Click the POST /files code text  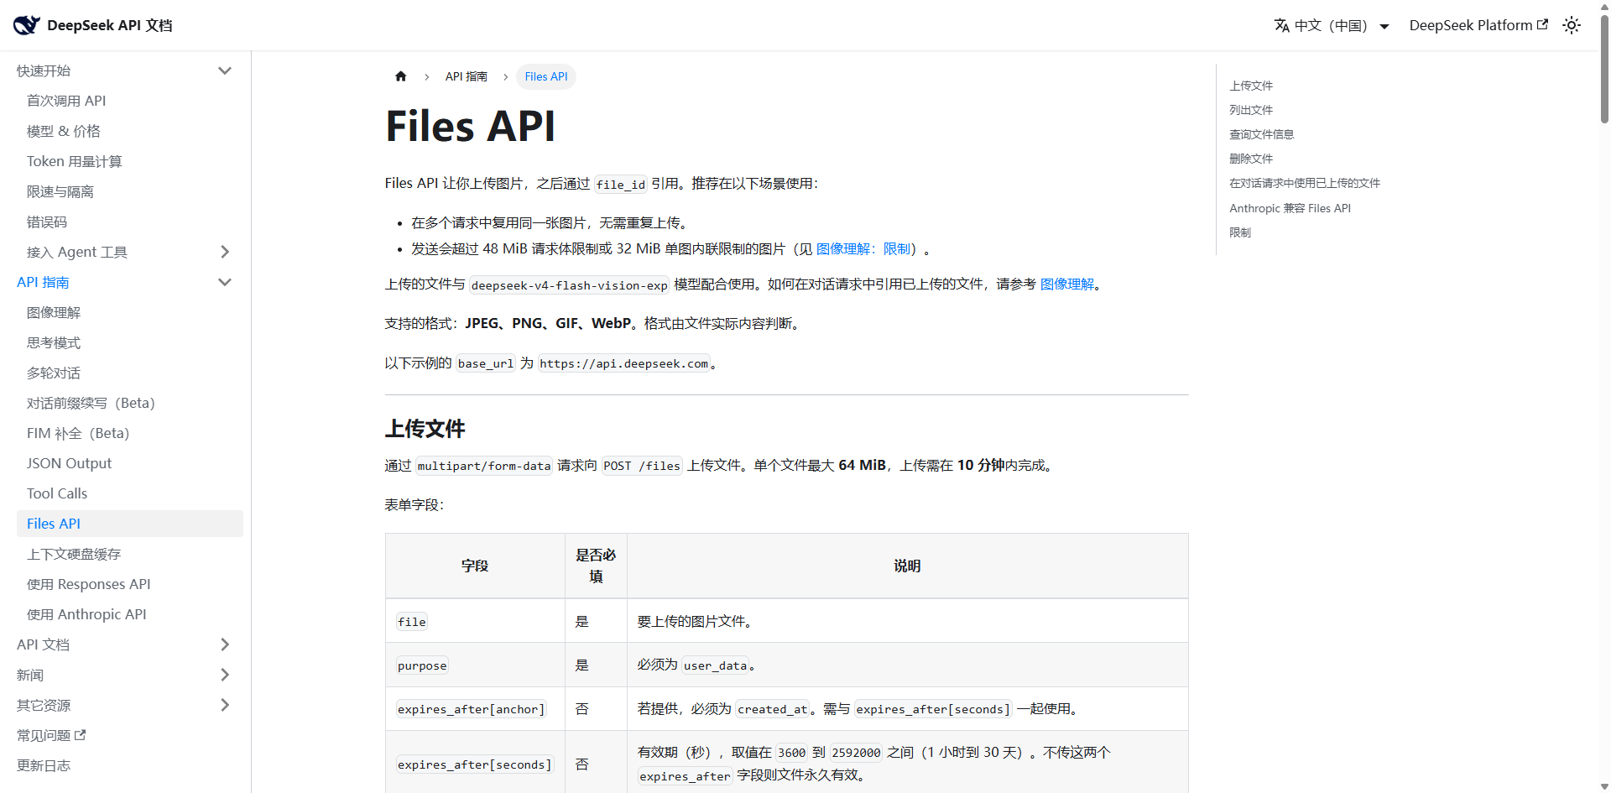point(642,466)
